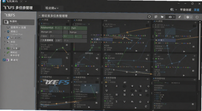Image resolution: width=202 pixels, height=111 pixels.
Task: Click letter 'A' key in keypad panel
Action: click(132, 95)
